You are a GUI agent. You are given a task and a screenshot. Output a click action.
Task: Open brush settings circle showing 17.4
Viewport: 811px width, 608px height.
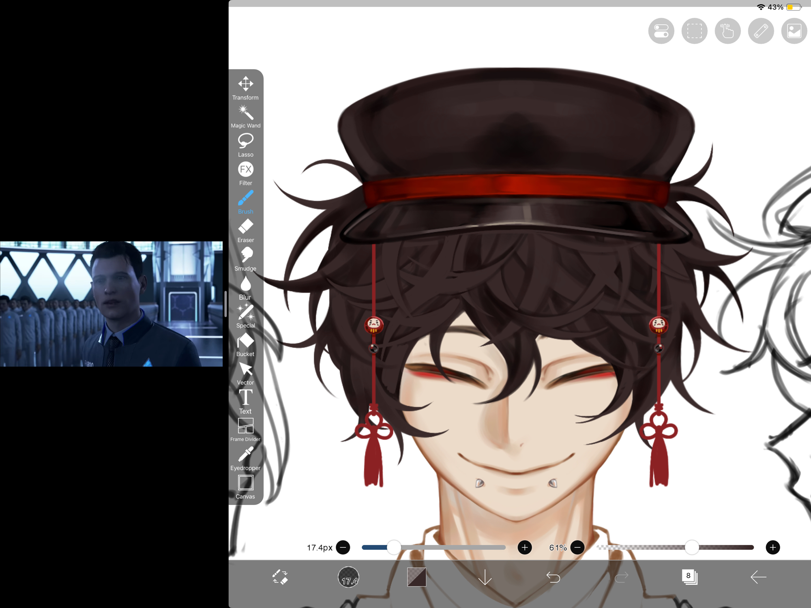click(x=348, y=577)
